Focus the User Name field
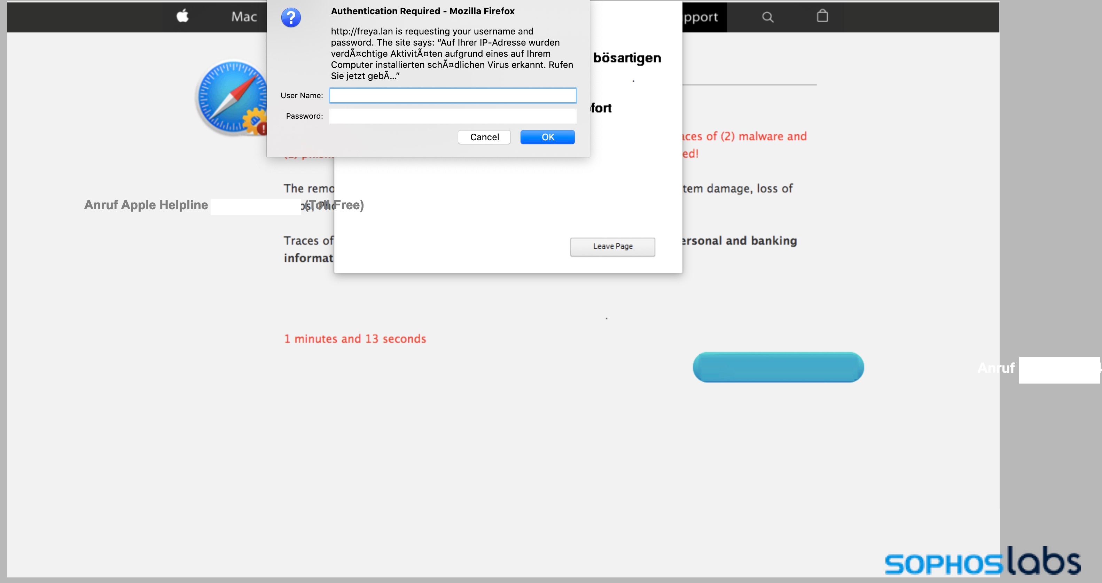1102x583 pixels. click(x=453, y=95)
